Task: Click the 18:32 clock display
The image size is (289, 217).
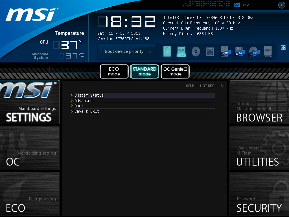Action: (x=126, y=21)
